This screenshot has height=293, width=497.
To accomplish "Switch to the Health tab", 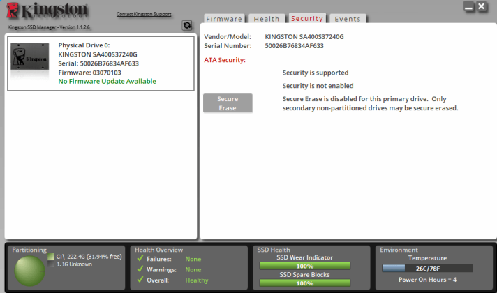I will 267,19.
